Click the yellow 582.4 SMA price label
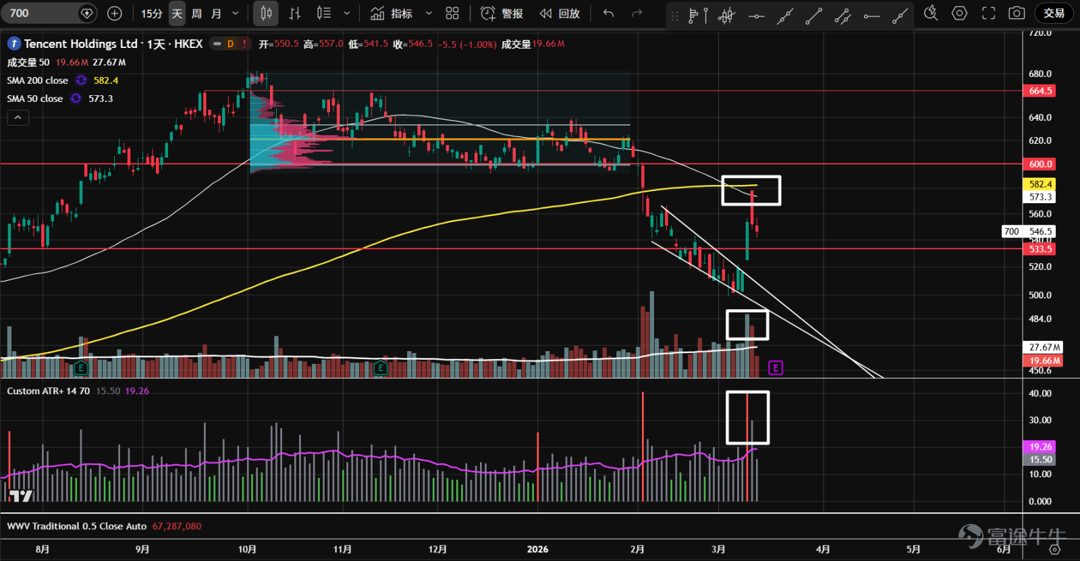Viewport: 1080px width, 561px height. [1040, 184]
